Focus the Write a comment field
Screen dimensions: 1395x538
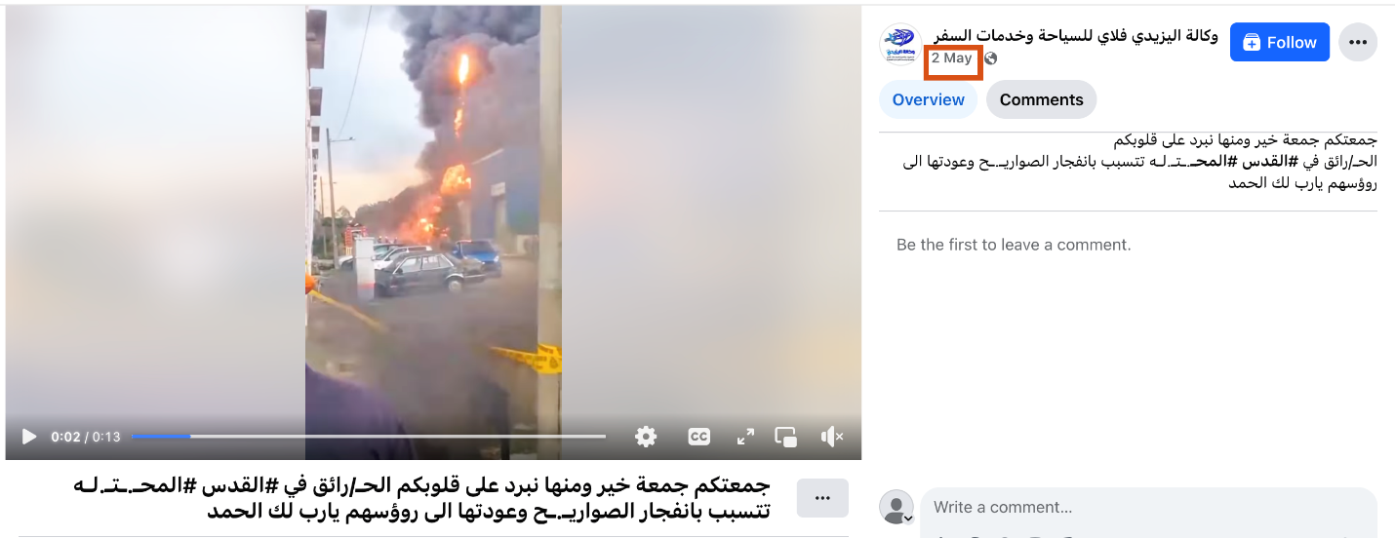(1148, 508)
